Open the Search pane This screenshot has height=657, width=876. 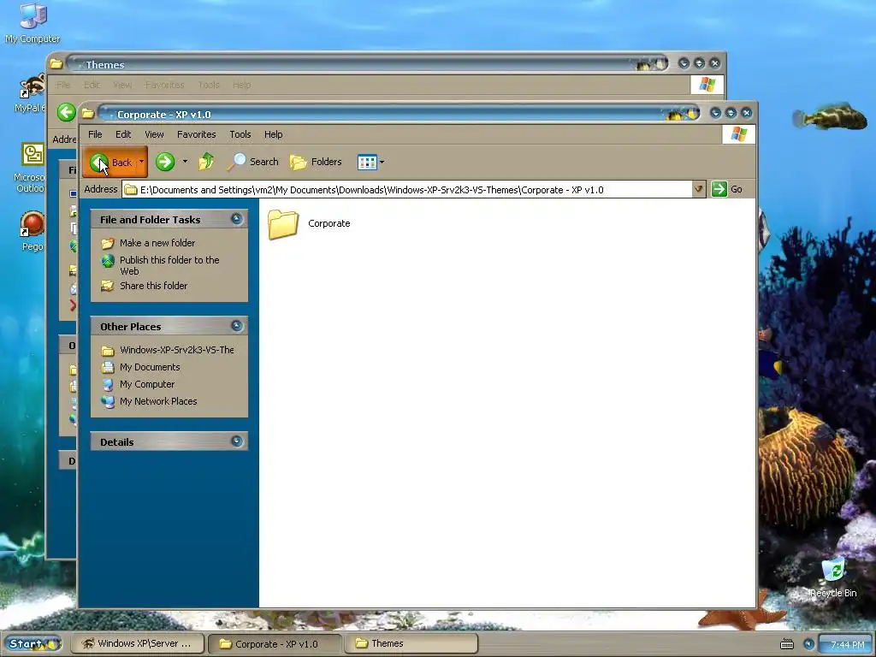[252, 162]
